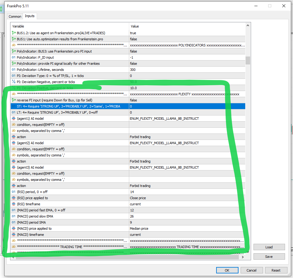This screenshot has width=293, height=278.
Task: Open agent3 action 'Forbid trading' dropdown
Action: 187,186
